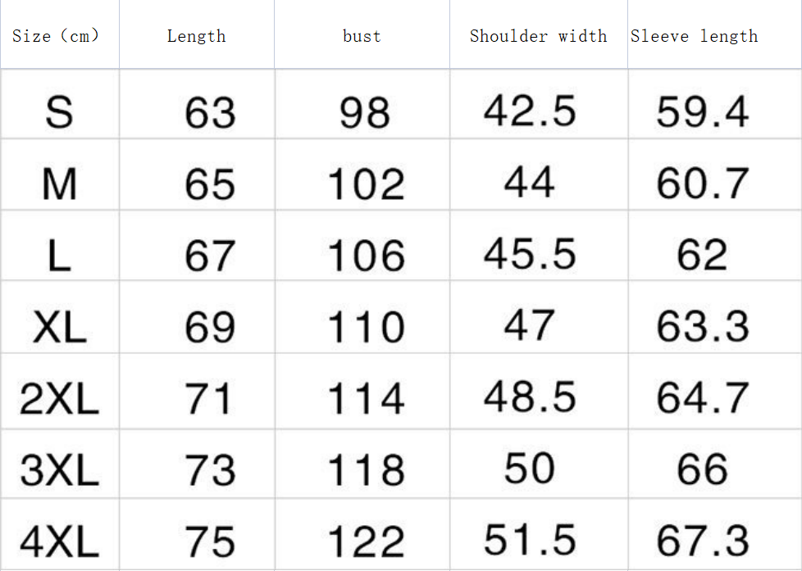
Task: Select the "4XL" size cell
Action: coord(59,542)
